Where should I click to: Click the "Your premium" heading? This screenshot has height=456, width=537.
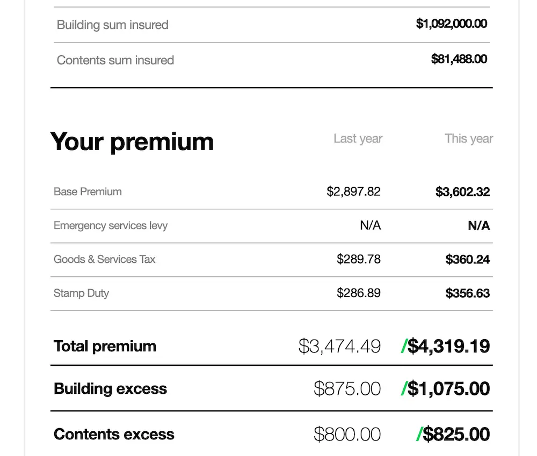coord(132,142)
